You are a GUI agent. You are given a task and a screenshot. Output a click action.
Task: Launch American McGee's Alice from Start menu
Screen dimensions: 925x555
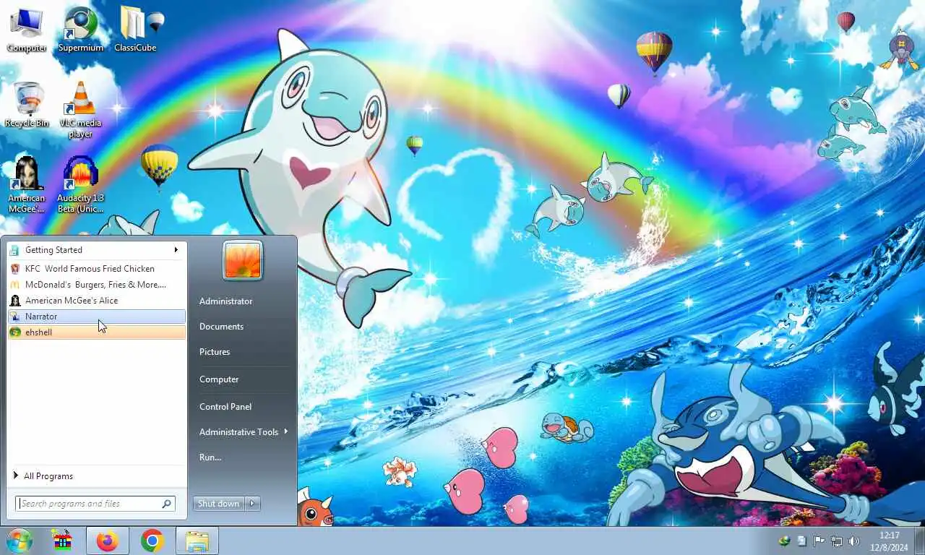97,301
